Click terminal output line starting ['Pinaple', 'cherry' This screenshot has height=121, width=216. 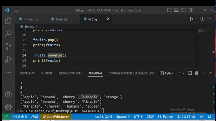(x=61, y=106)
